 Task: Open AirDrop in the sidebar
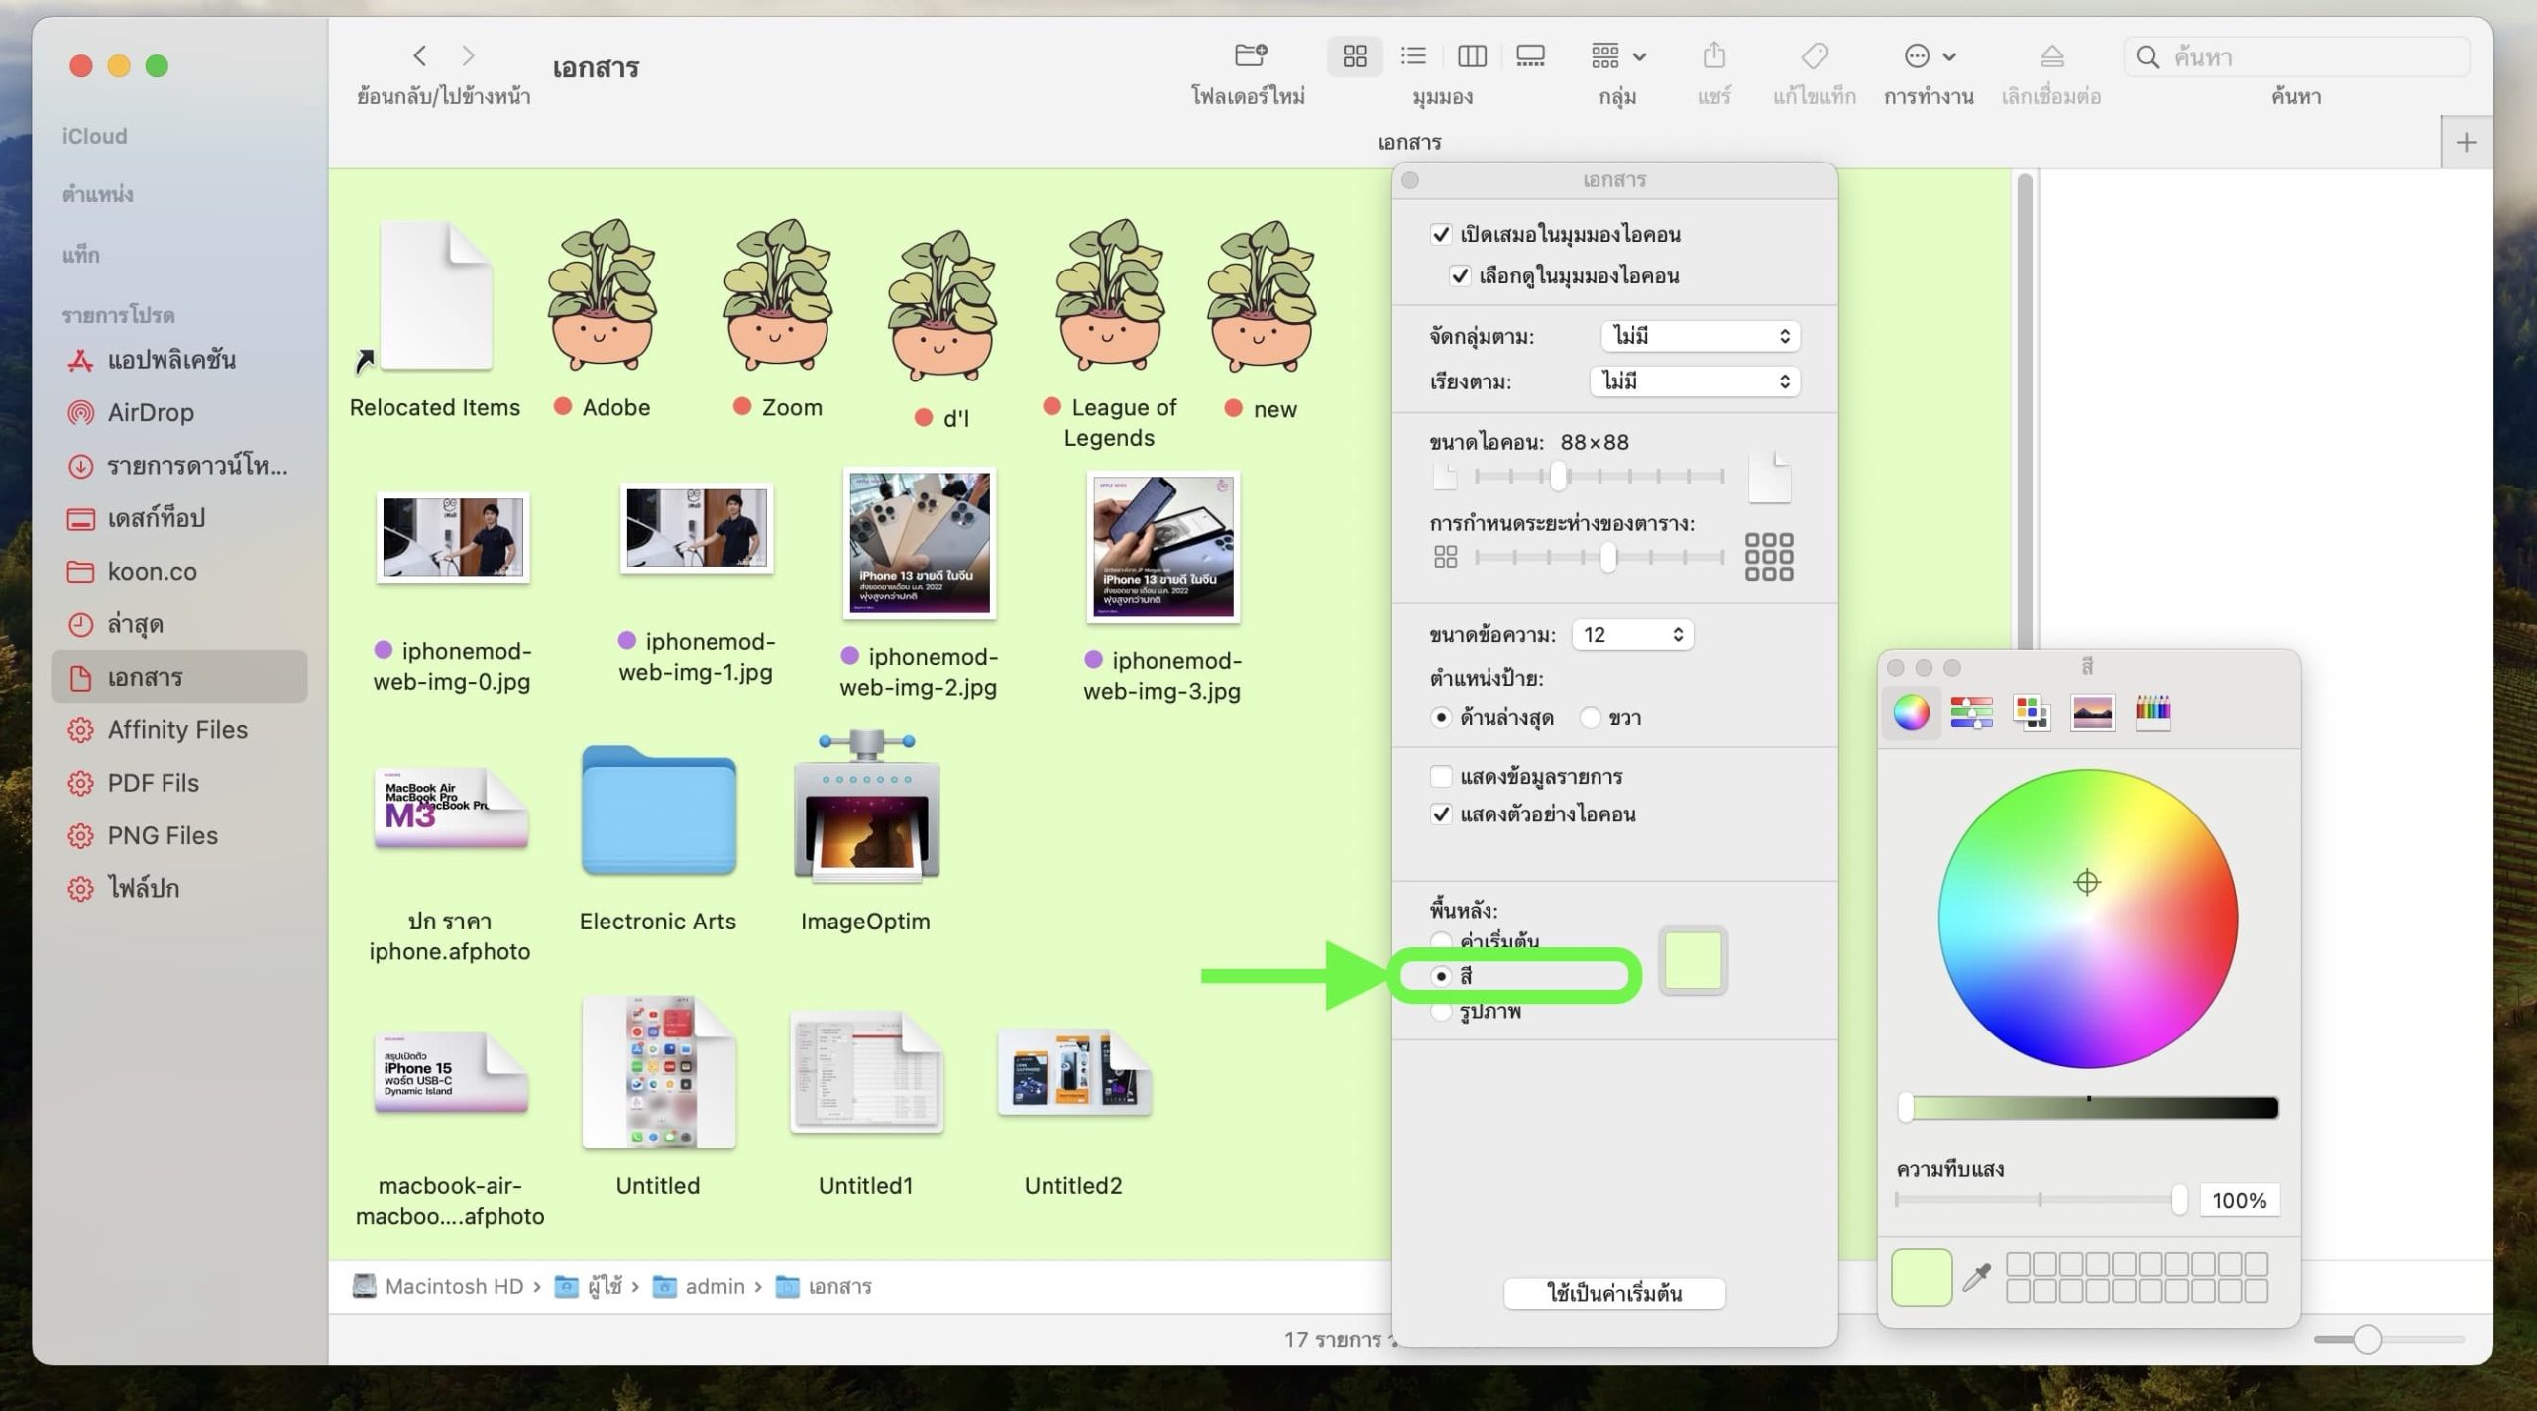151,412
